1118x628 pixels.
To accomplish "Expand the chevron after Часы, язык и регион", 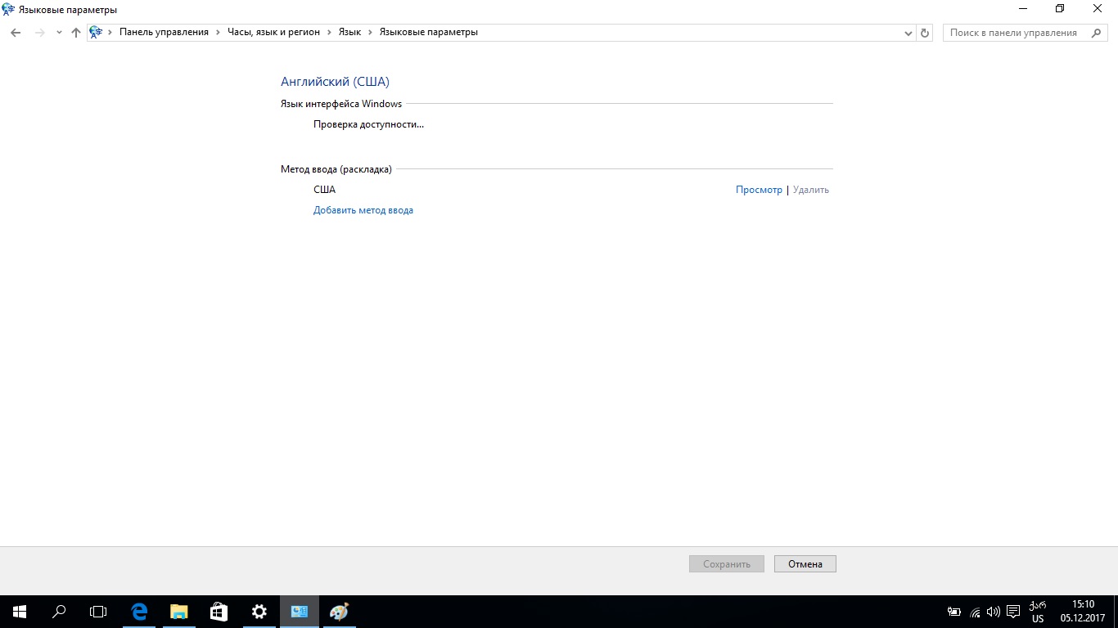I will click(x=329, y=33).
